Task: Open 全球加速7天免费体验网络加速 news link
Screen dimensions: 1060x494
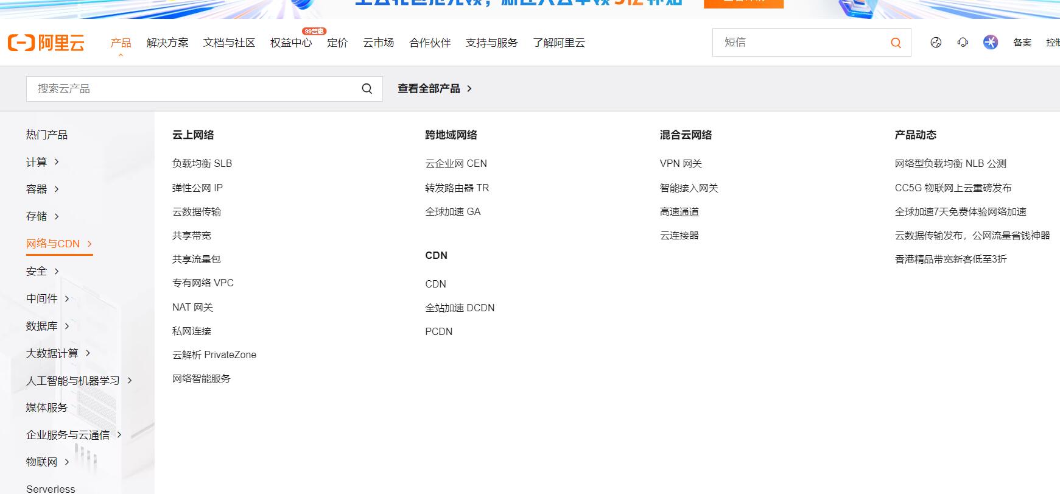Action: click(960, 211)
